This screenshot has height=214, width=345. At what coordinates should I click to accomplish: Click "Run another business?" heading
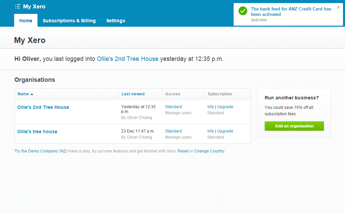point(292,98)
